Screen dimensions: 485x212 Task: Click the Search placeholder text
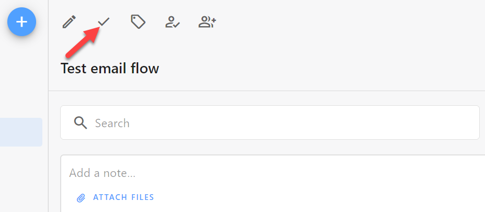coord(112,123)
